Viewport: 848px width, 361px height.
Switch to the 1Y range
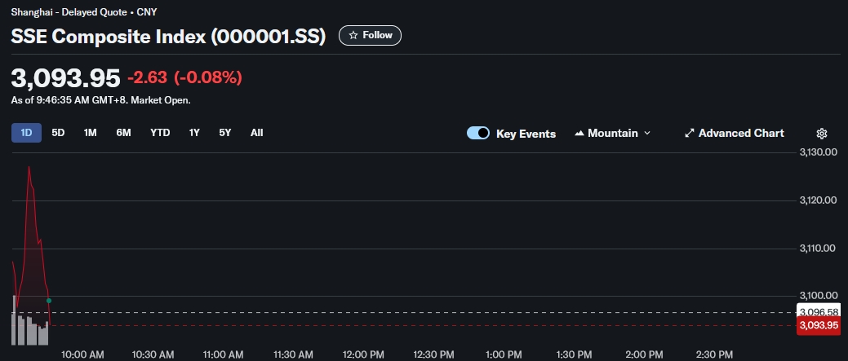(194, 133)
